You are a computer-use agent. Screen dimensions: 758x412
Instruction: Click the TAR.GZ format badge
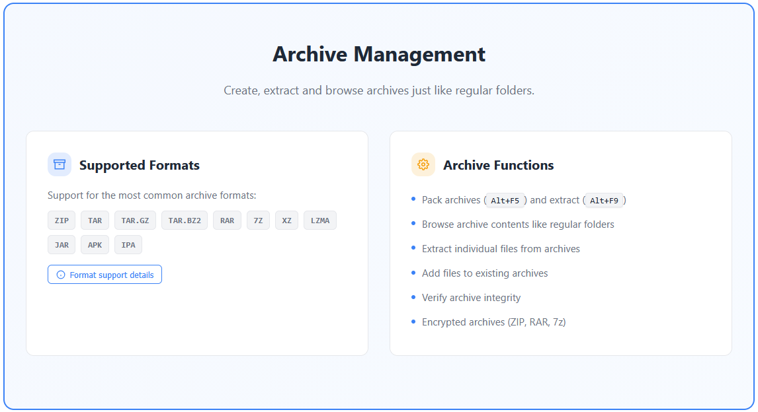[x=135, y=221]
